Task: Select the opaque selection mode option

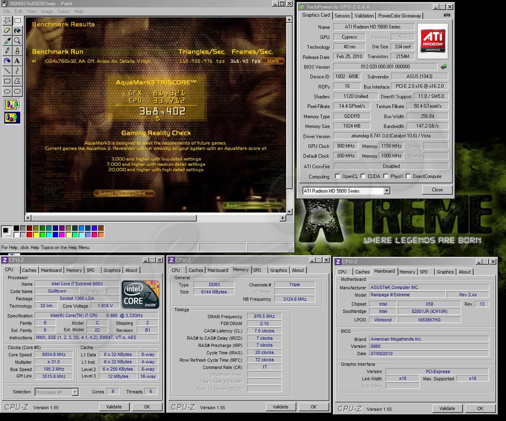Action: [12, 104]
